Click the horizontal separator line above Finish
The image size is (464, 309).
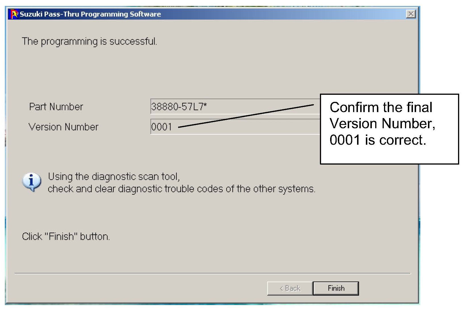pyautogui.click(x=212, y=274)
